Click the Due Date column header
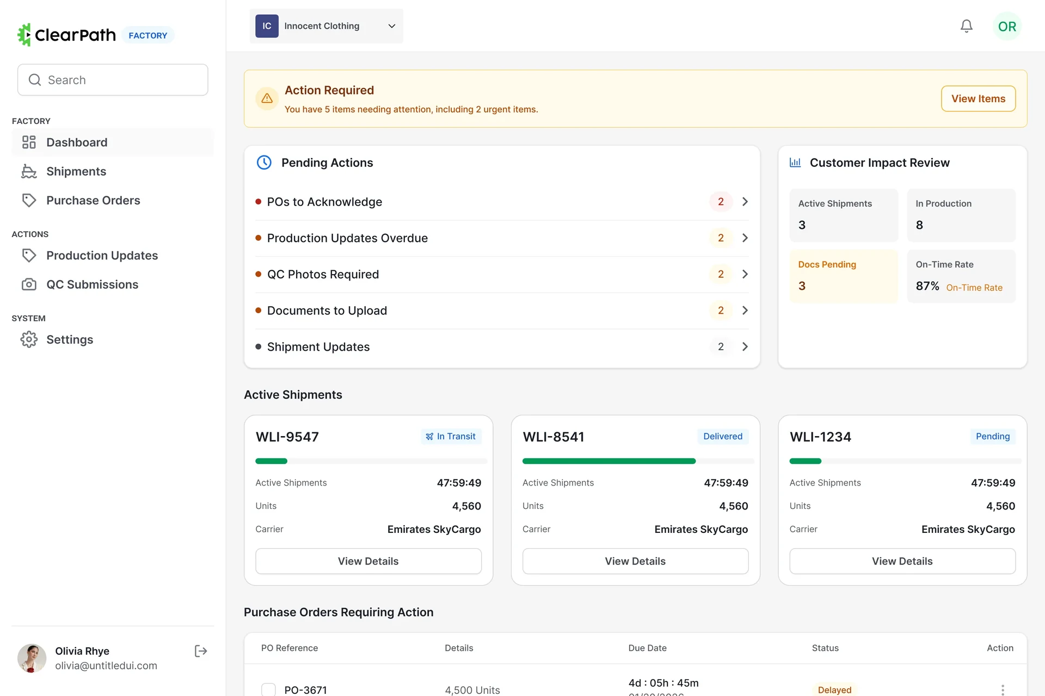Image resolution: width=1045 pixels, height=696 pixels. [647, 648]
